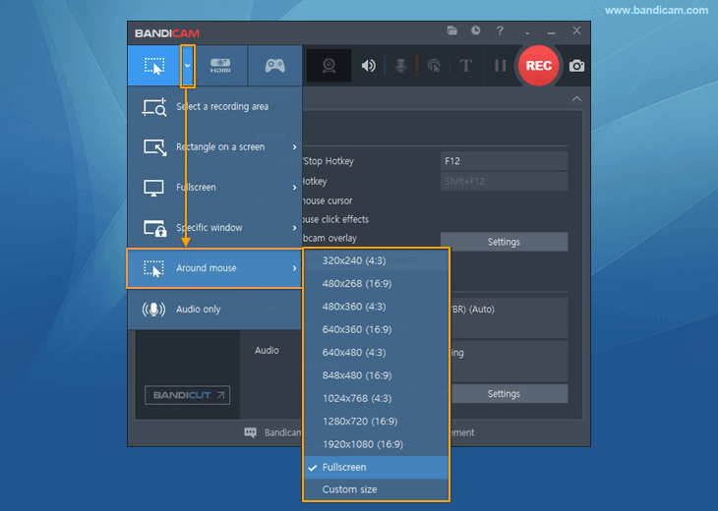Select 1280x720 (16:9) size
This screenshot has width=718, height=511.
376,422
